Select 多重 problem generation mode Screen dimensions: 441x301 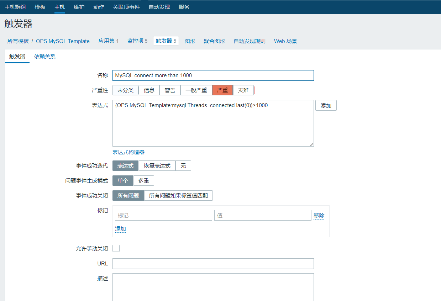pyautogui.click(x=144, y=181)
